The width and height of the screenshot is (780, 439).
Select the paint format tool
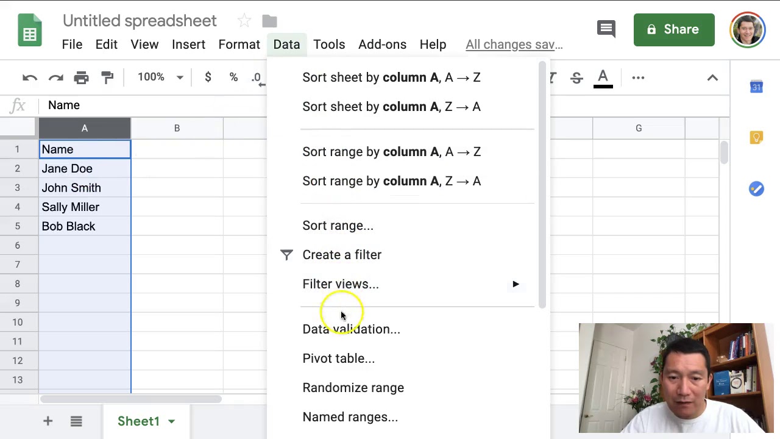[x=107, y=77]
